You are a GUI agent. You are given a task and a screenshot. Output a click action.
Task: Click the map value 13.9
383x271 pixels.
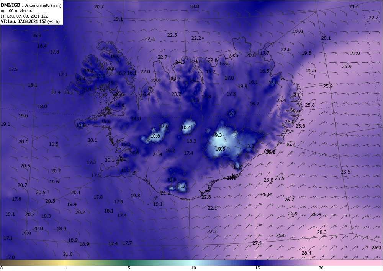pos(100,76)
